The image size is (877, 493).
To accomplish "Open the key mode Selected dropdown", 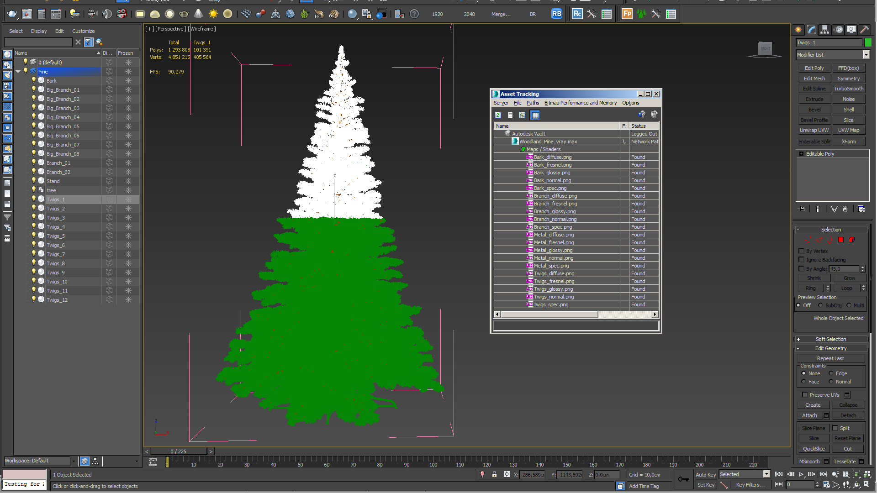I will pyautogui.click(x=766, y=475).
